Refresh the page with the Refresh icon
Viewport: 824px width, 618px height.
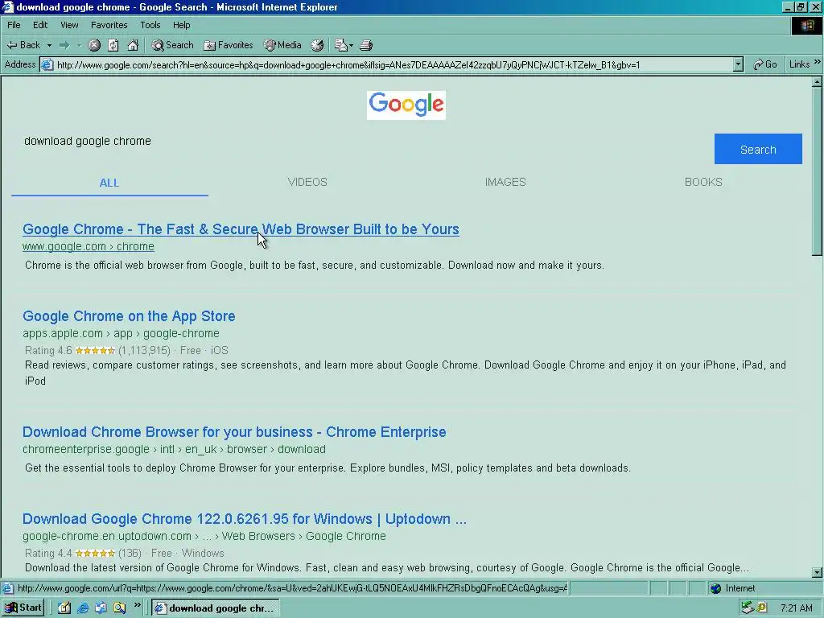(x=113, y=45)
